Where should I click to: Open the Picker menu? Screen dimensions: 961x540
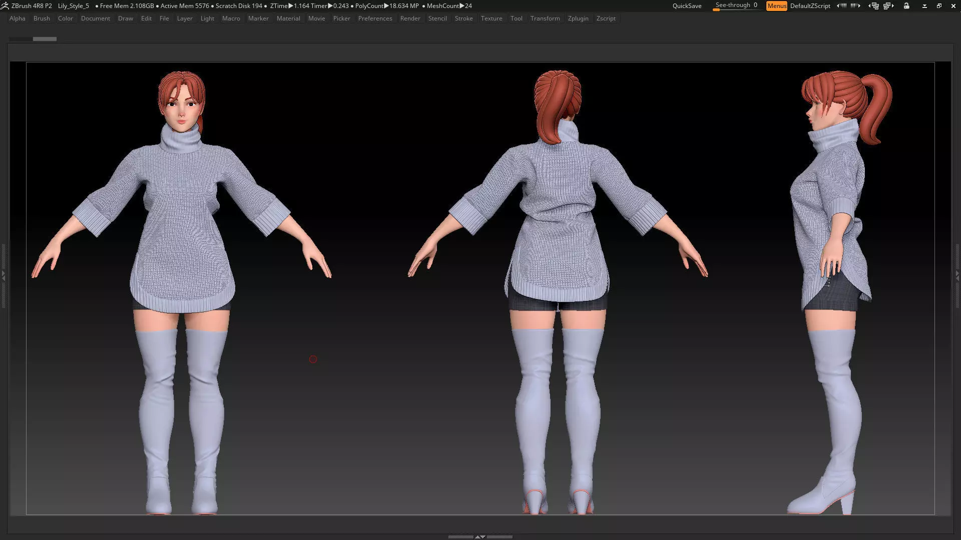342,18
